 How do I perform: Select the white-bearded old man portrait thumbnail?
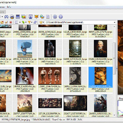click(100, 49)
